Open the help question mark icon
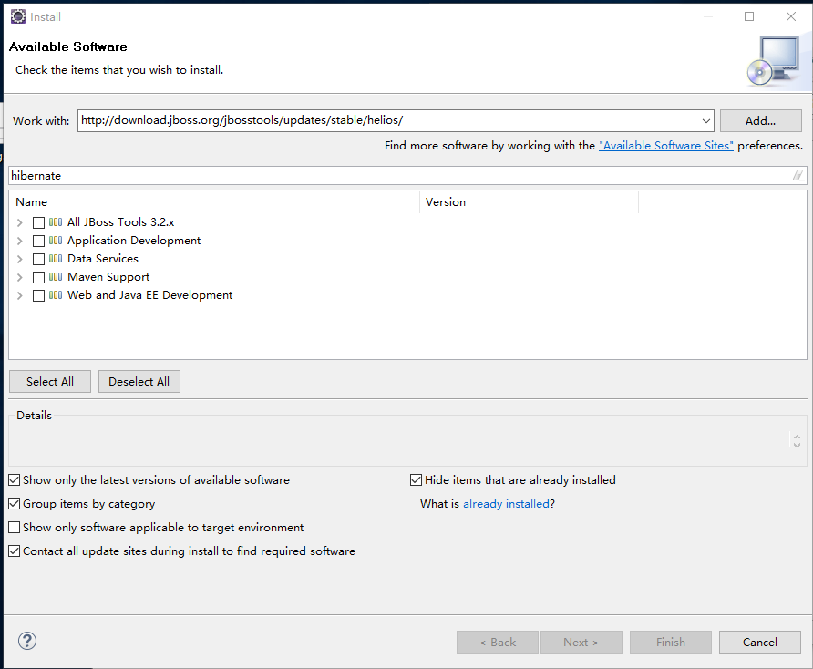The height and width of the screenshot is (669, 813). (27, 641)
